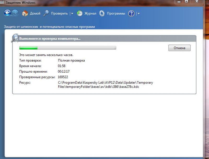Viewport: 209px width, 159px height.
Task: Click the scanned resources count 169522
Action: coord(63,77)
